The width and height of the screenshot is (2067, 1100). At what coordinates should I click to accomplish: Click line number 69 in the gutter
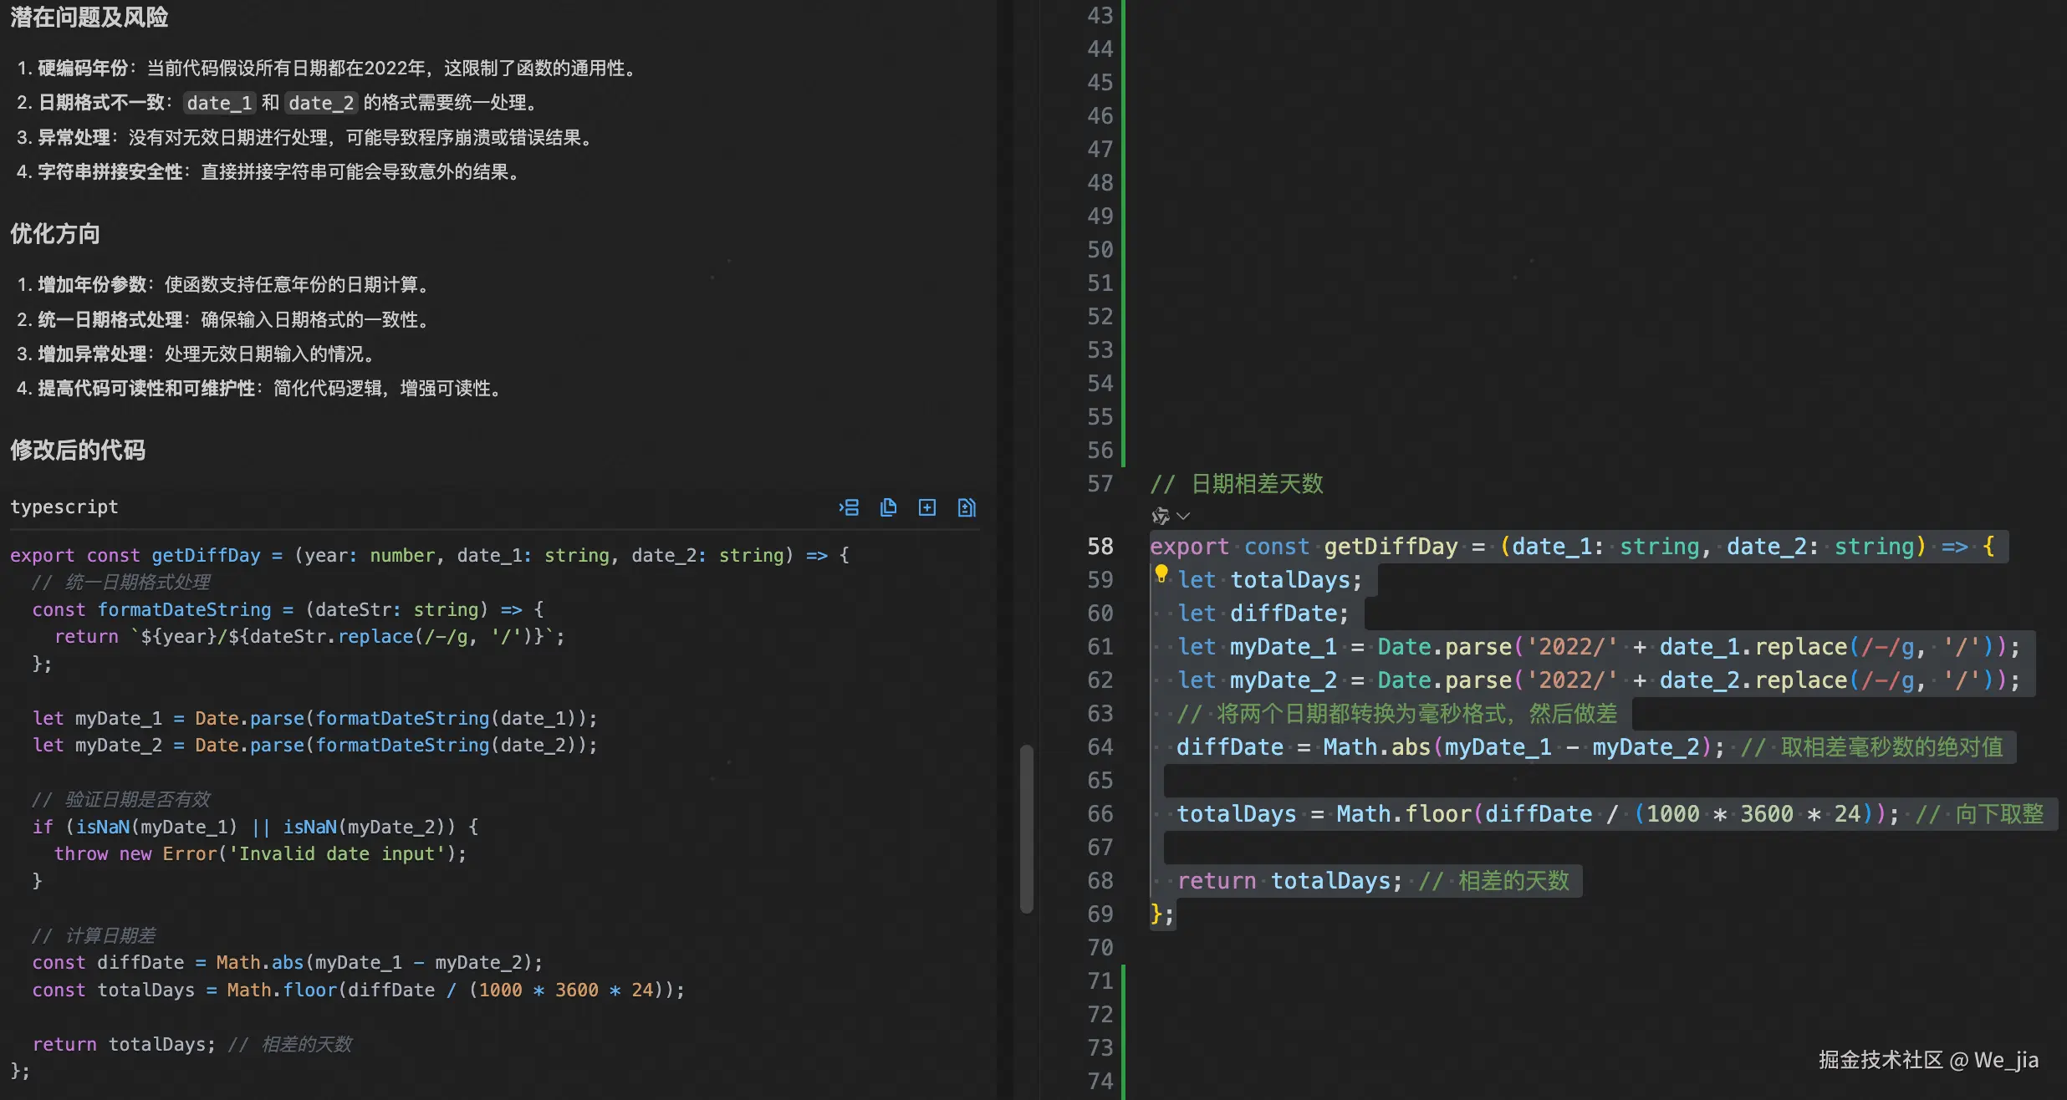point(1100,914)
